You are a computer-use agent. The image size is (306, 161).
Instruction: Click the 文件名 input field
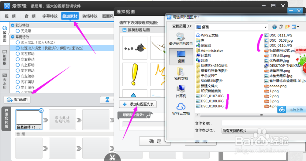[264, 123]
